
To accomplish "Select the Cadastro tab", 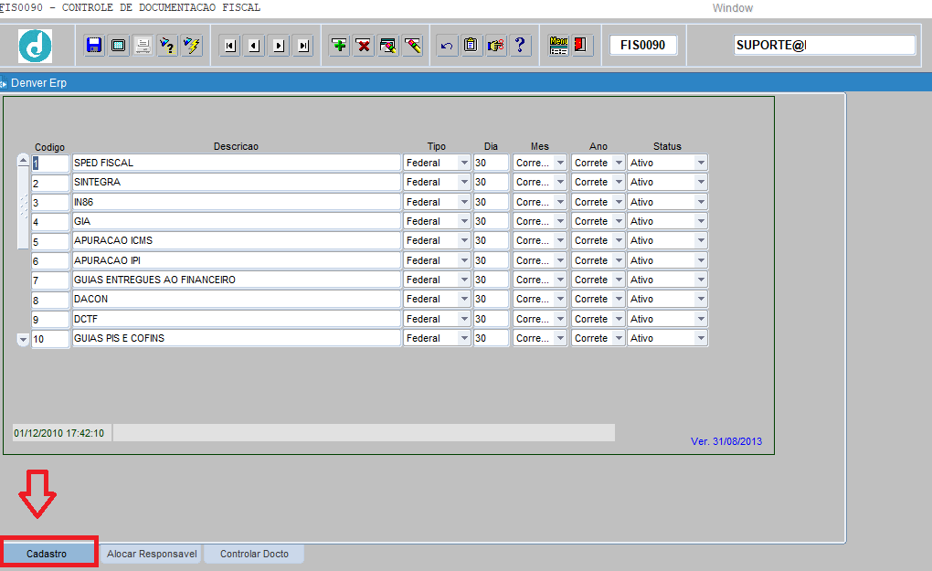I will tap(48, 554).
